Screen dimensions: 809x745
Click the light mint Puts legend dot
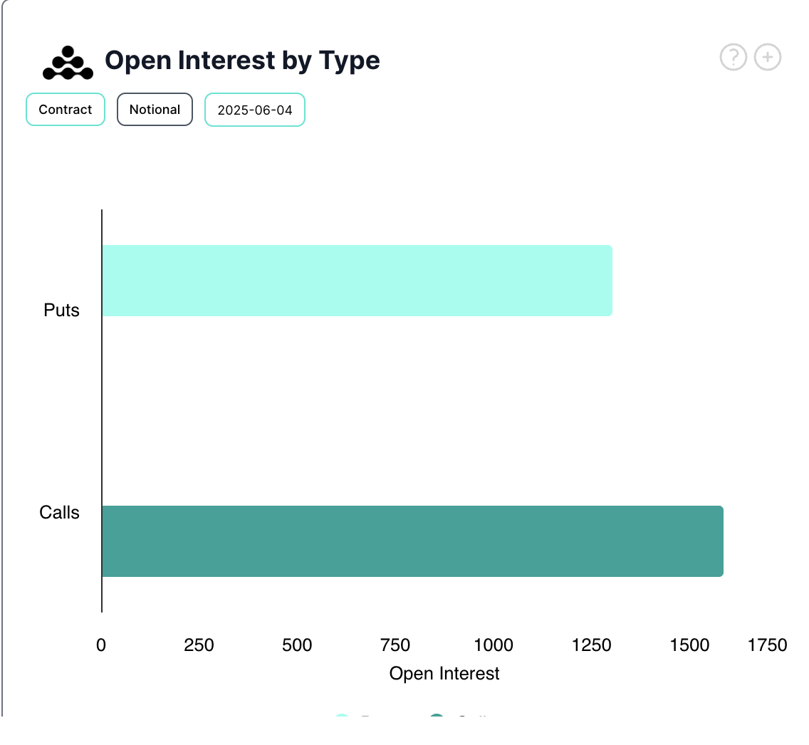tap(342, 717)
